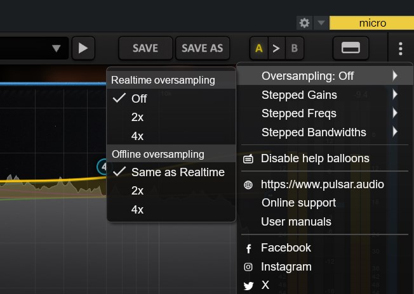Screen dimensions: 414x294
Task: Click the settings gear icon
Action: [x=305, y=23]
